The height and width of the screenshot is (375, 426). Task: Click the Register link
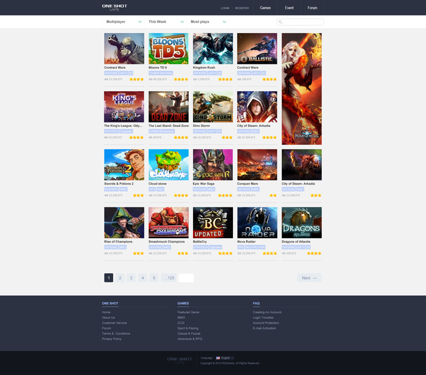pyautogui.click(x=242, y=8)
